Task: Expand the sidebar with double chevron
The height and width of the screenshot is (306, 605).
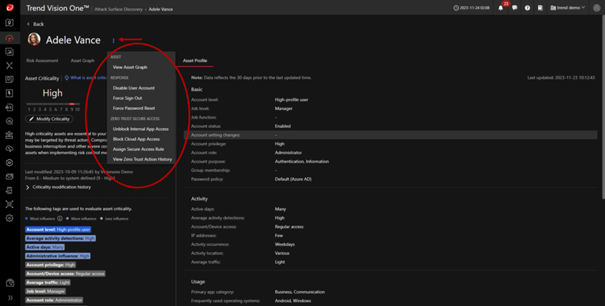Action: [10, 297]
